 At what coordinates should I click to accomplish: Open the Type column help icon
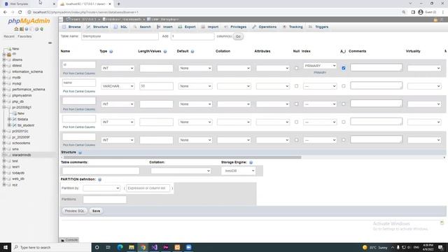(111, 51)
